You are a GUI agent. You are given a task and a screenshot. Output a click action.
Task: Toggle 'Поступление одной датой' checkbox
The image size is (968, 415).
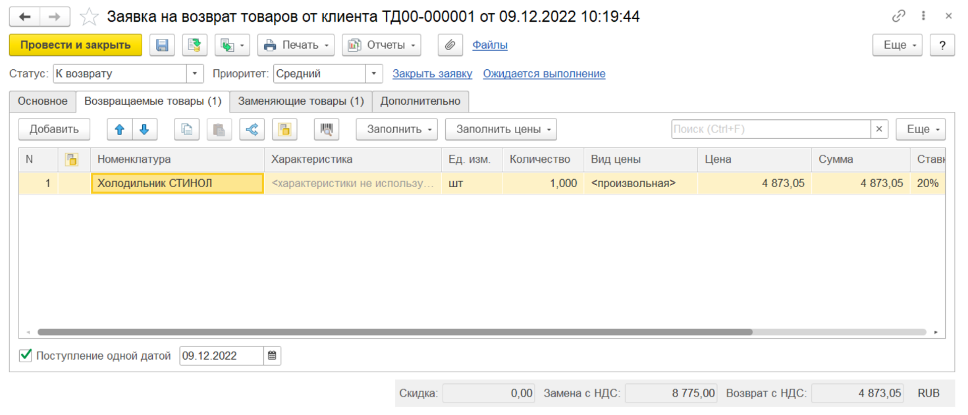[x=26, y=356]
